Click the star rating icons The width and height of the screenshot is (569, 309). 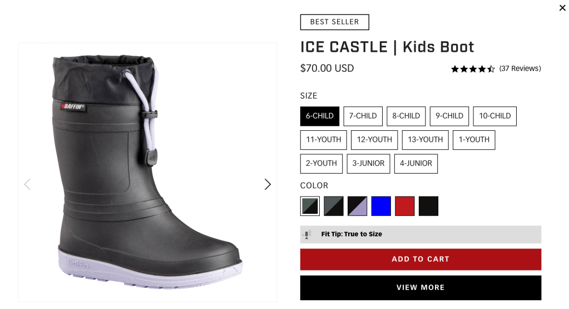[x=472, y=69]
